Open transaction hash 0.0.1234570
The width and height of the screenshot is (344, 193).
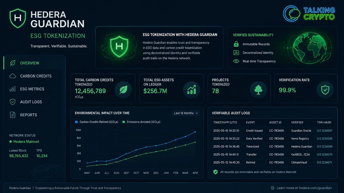tap(325, 155)
